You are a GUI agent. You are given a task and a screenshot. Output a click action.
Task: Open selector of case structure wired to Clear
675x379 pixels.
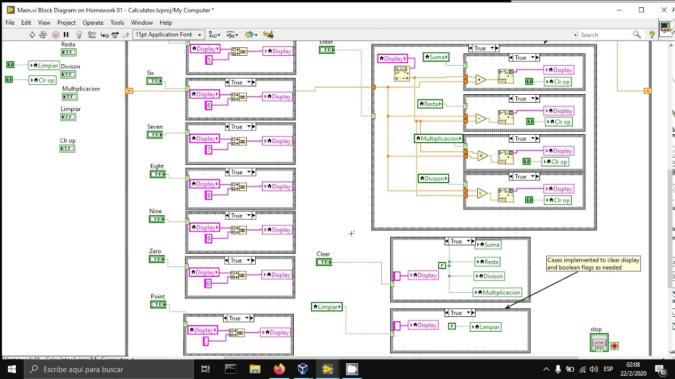[460, 241]
